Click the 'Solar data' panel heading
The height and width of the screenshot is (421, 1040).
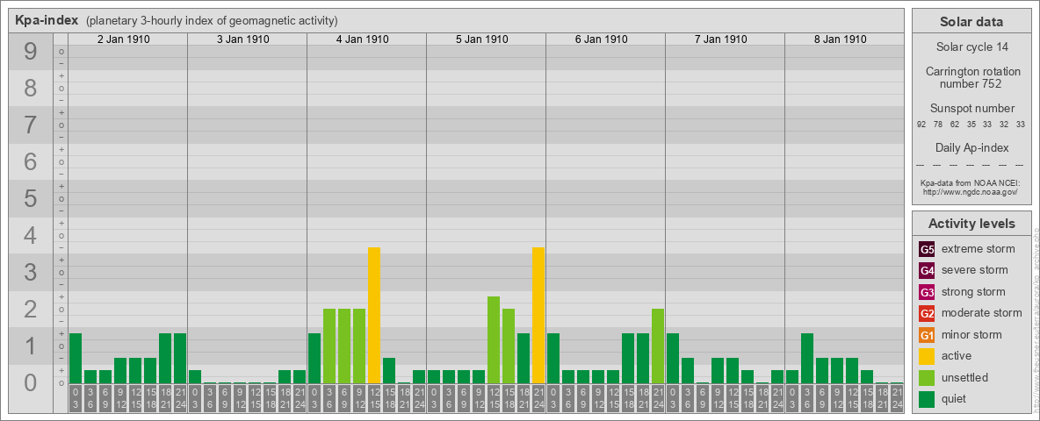(971, 22)
